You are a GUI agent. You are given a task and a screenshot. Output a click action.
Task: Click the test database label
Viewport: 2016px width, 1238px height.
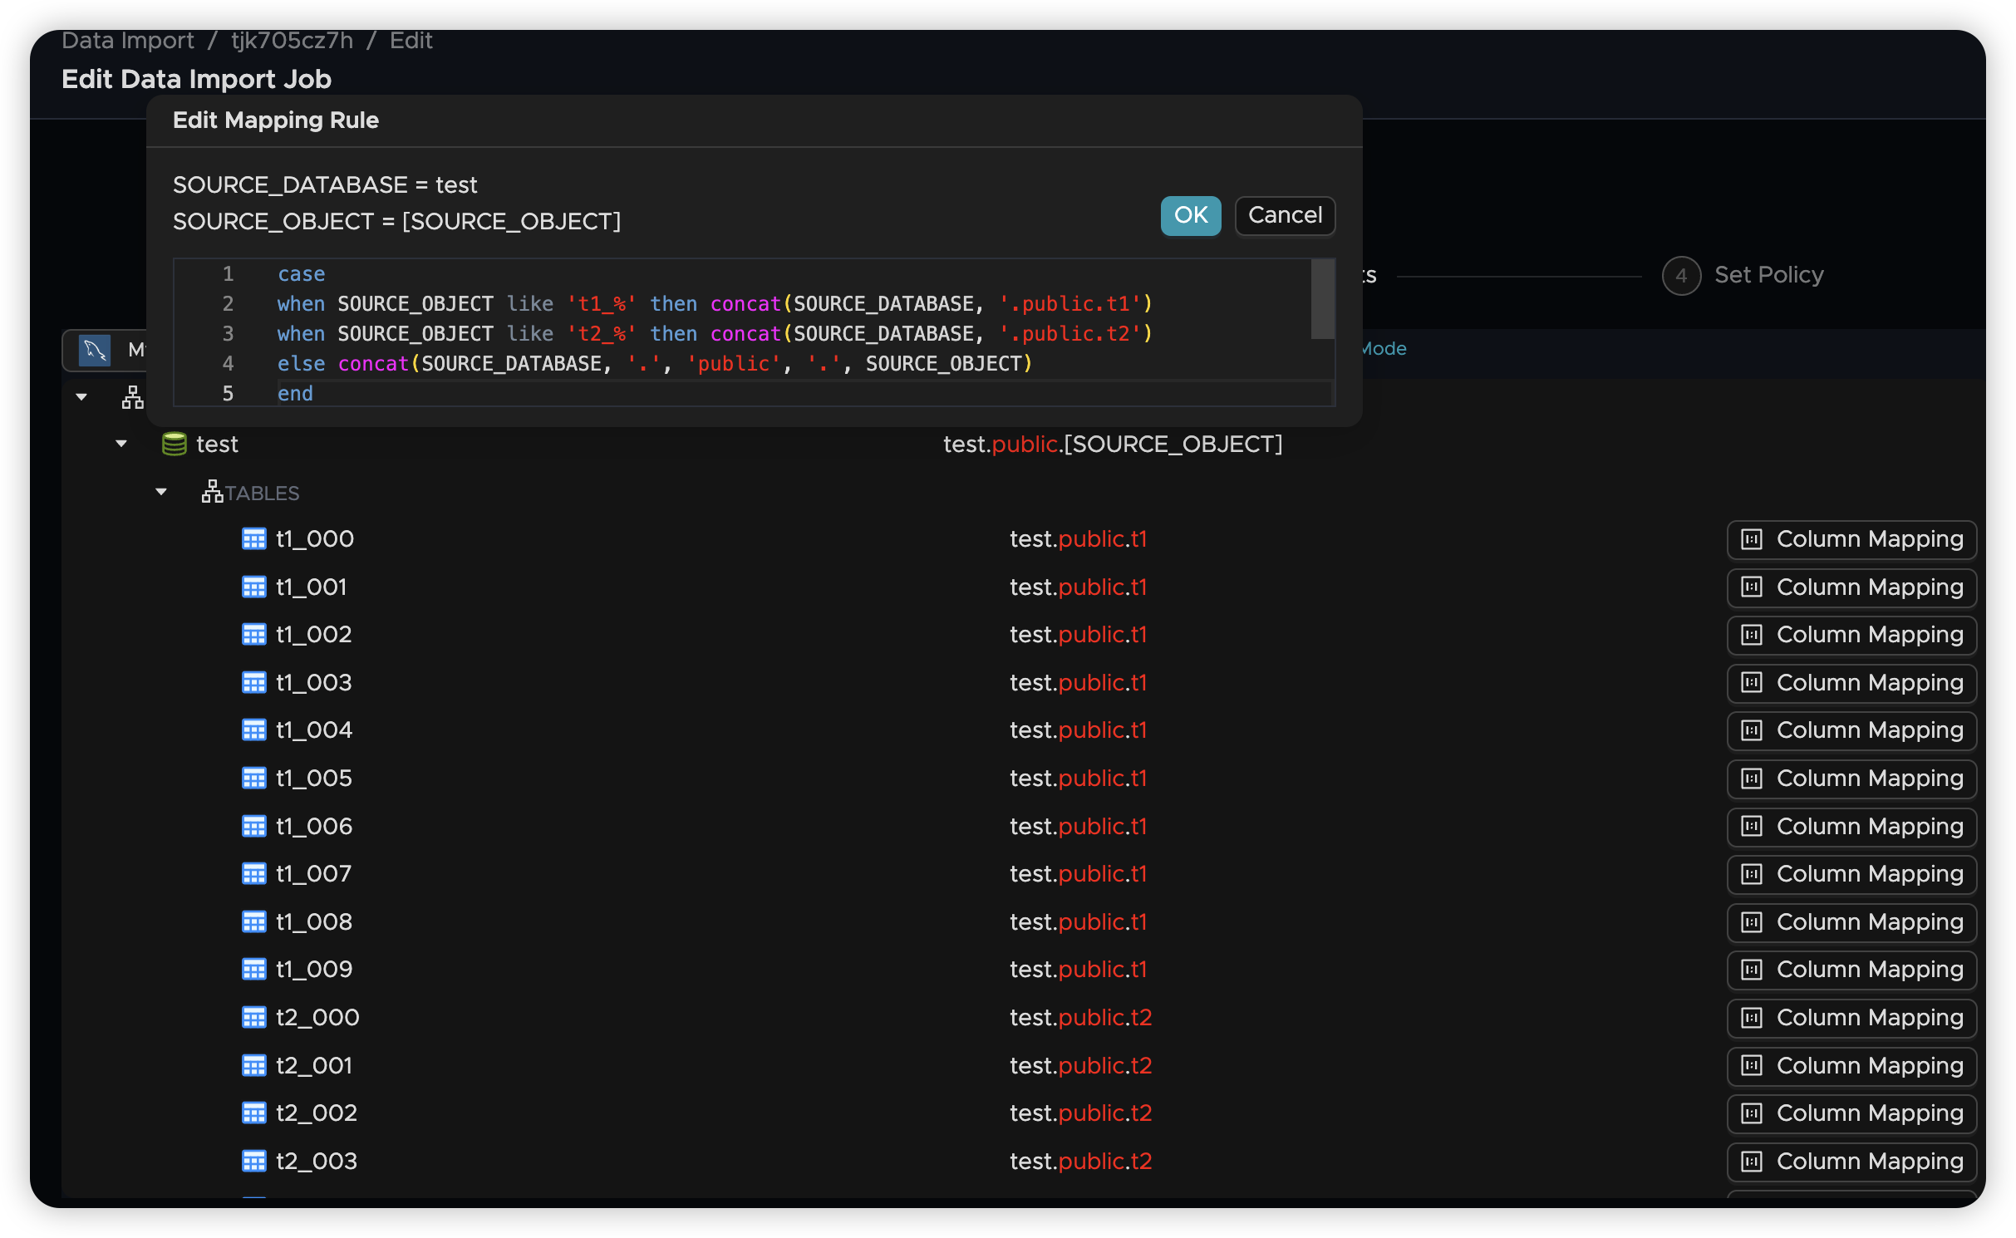[217, 445]
